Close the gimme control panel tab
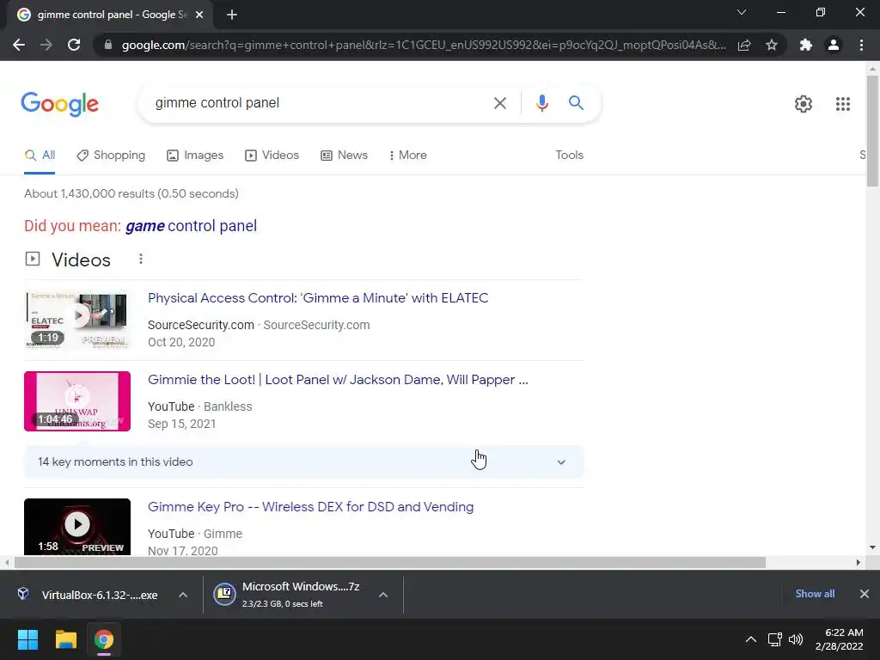This screenshot has height=660, width=880. (x=199, y=15)
